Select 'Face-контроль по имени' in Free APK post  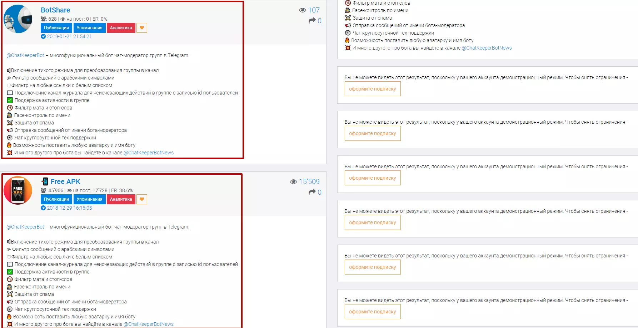click(42, 287)
